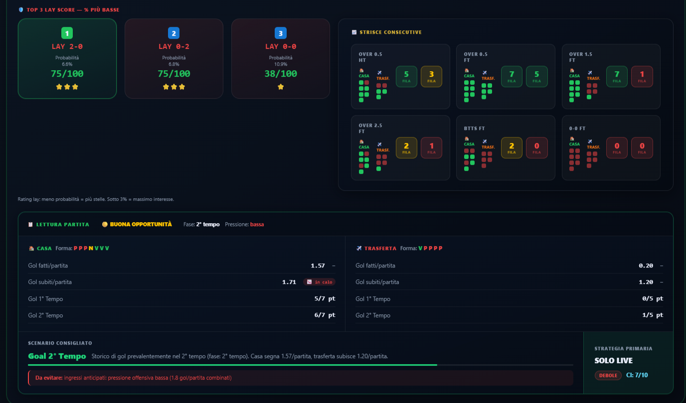Click the shield icon beside Top 3 Lay Score

[20, 9]
